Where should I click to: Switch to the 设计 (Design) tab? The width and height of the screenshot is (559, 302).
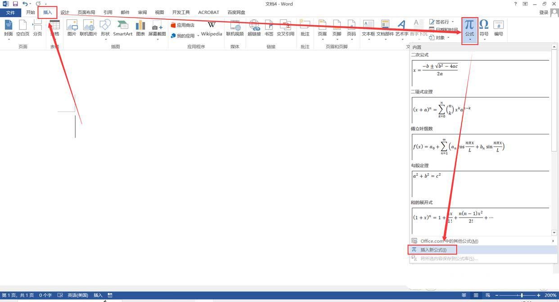(x=65, y=12)
